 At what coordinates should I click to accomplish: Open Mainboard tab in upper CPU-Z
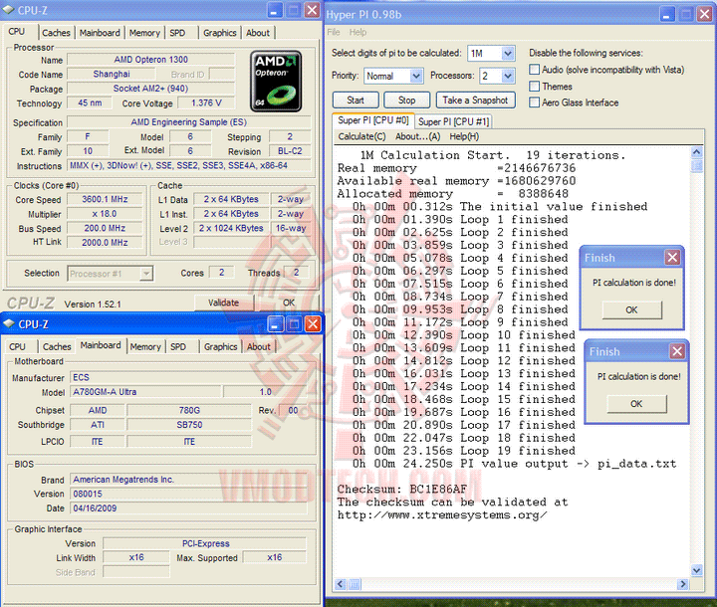click(x=100, y=33)
